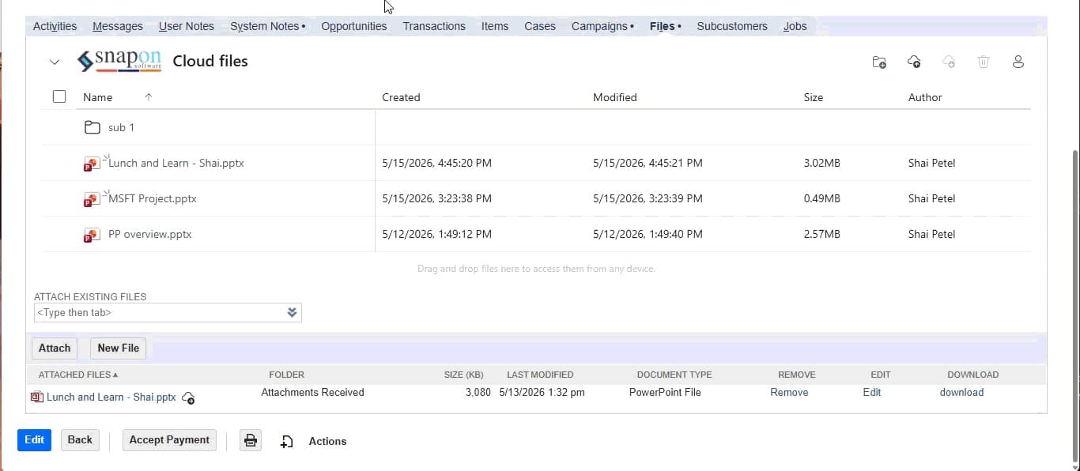Select MSFT Project.pptx file name

153,198
